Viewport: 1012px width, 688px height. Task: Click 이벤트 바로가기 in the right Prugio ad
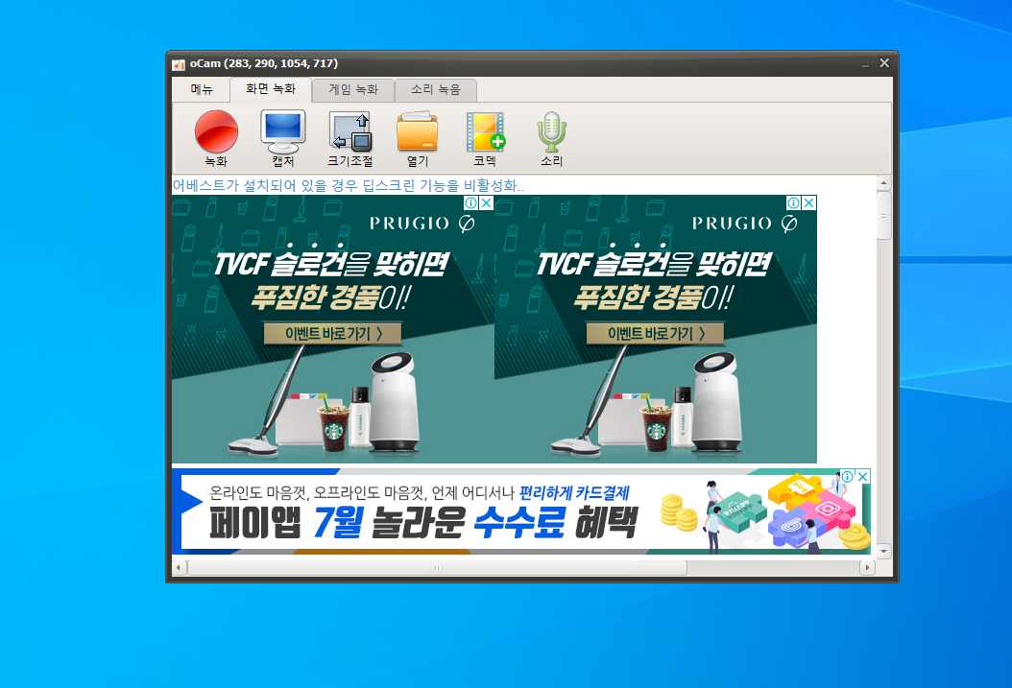tap(655, 333)
